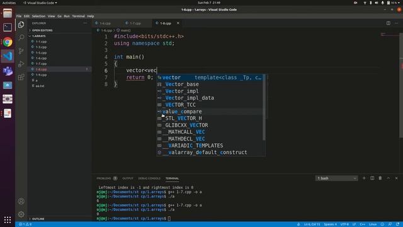Open aa.txt in the explorer
This screenshot has width=403, height=227.
click(x=40, y=86)
